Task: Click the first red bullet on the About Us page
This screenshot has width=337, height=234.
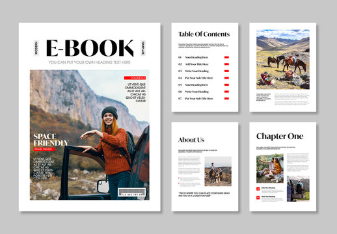Action: coord(179,178)
